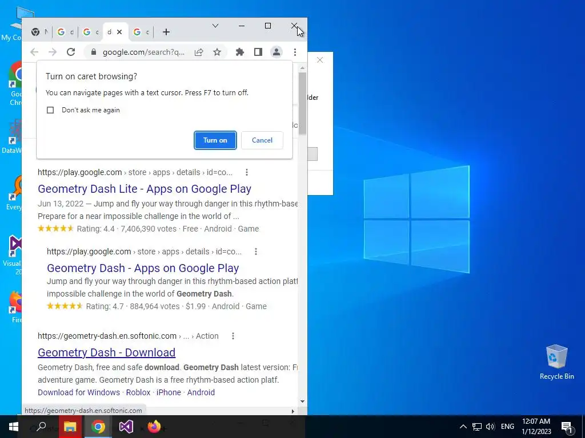Image resolution: width=585 pixels, height=438 pixels.
Task: Open taskbar search magnifier
Action: 41,427
